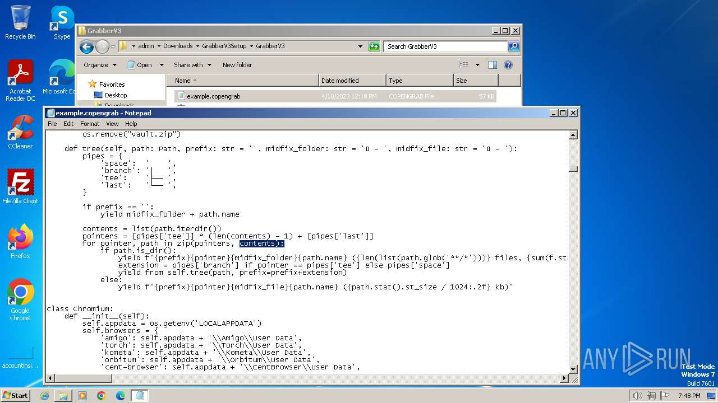Open the Notepad Help menu
718x403 pixels.
click(x=131, y=124)
